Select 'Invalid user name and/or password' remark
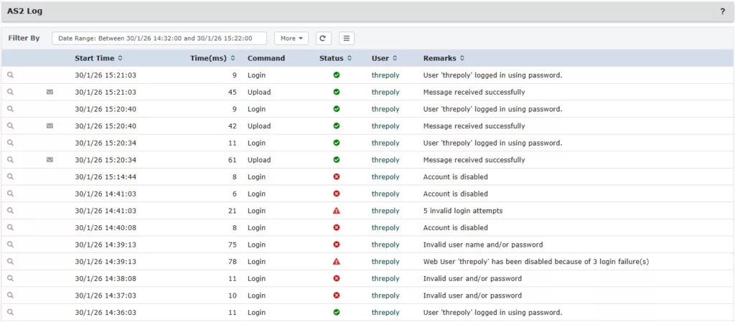Viewport: 735px width, 322px height. (x=483, y=245)
